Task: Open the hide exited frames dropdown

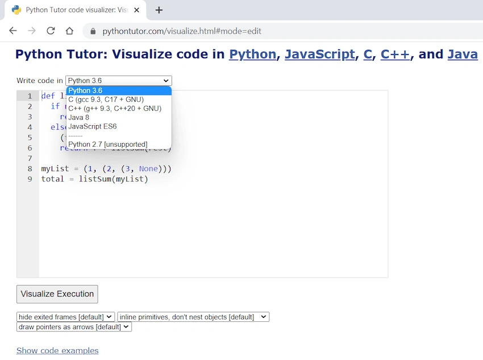Action: point(65,317)
